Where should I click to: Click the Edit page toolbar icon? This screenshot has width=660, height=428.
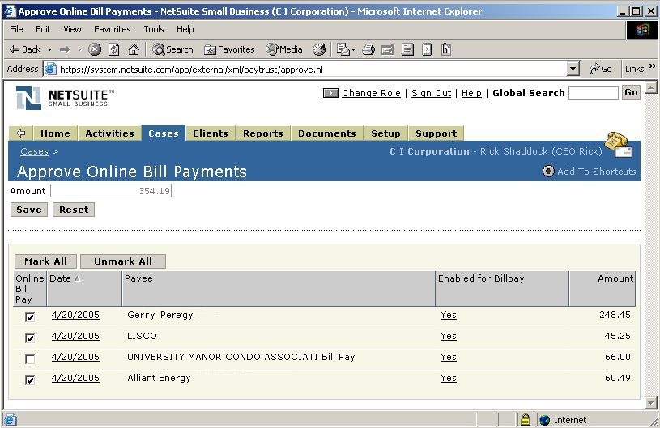(388, 49)
